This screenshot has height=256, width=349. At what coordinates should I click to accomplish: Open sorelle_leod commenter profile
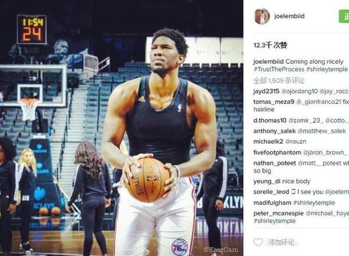click(271, 192)
